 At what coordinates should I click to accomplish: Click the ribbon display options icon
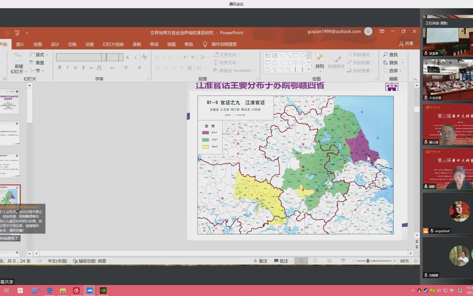(382, 31)
